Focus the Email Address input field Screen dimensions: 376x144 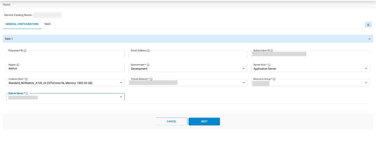point(188,54)
